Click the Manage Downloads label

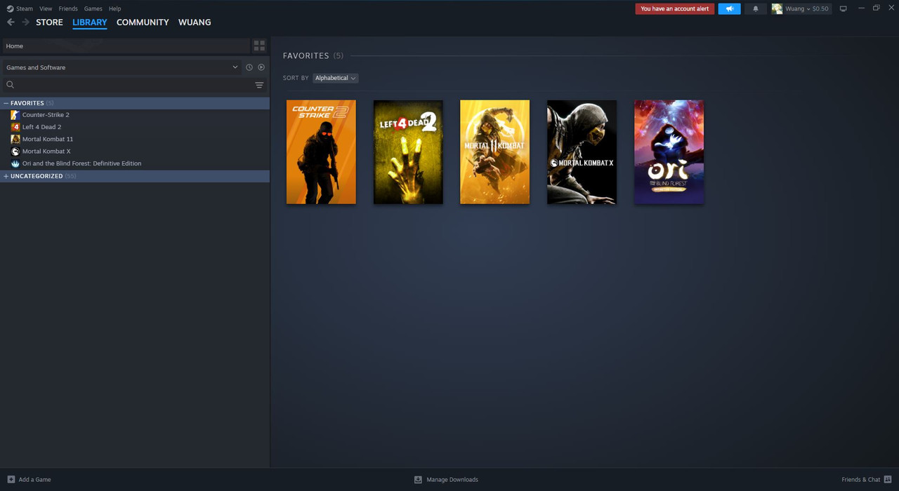pyautogui.click(x=452, y=480)
